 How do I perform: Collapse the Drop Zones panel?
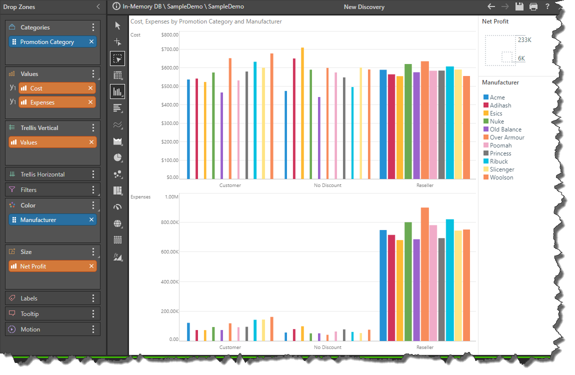[98, 7]
